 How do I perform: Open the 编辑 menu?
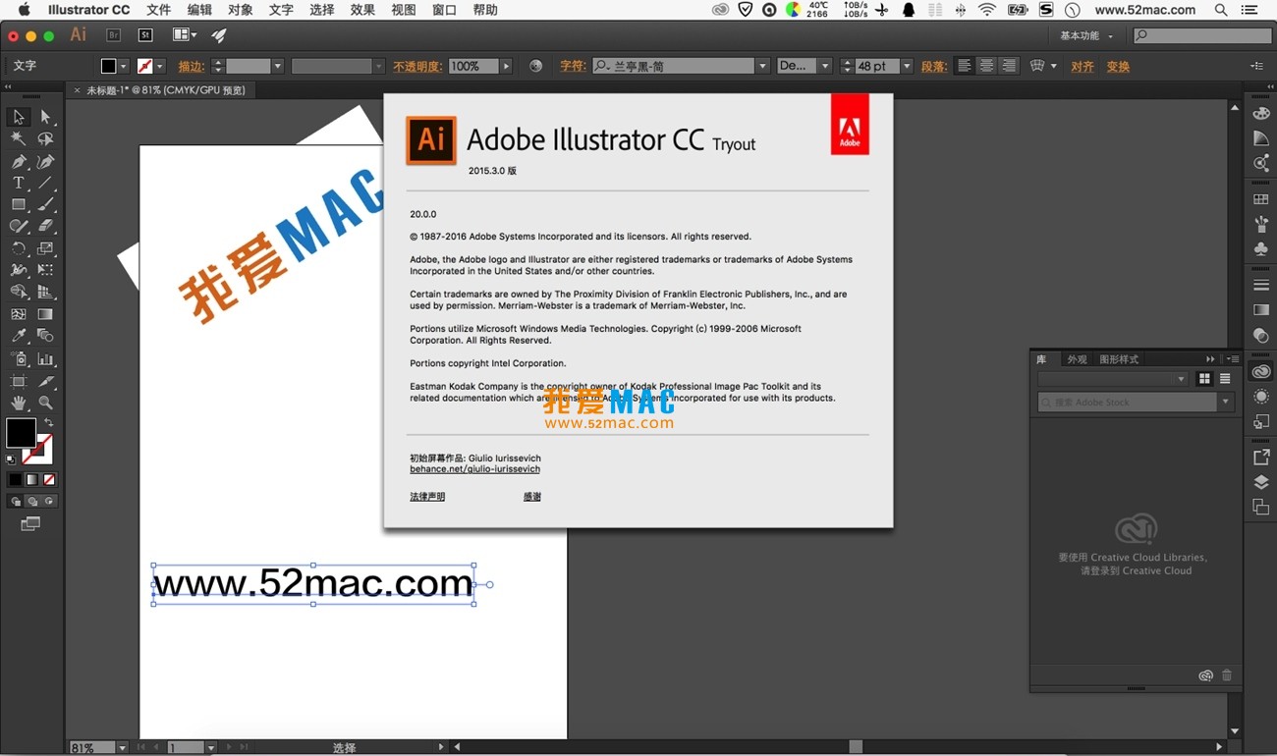click(199, 10)
